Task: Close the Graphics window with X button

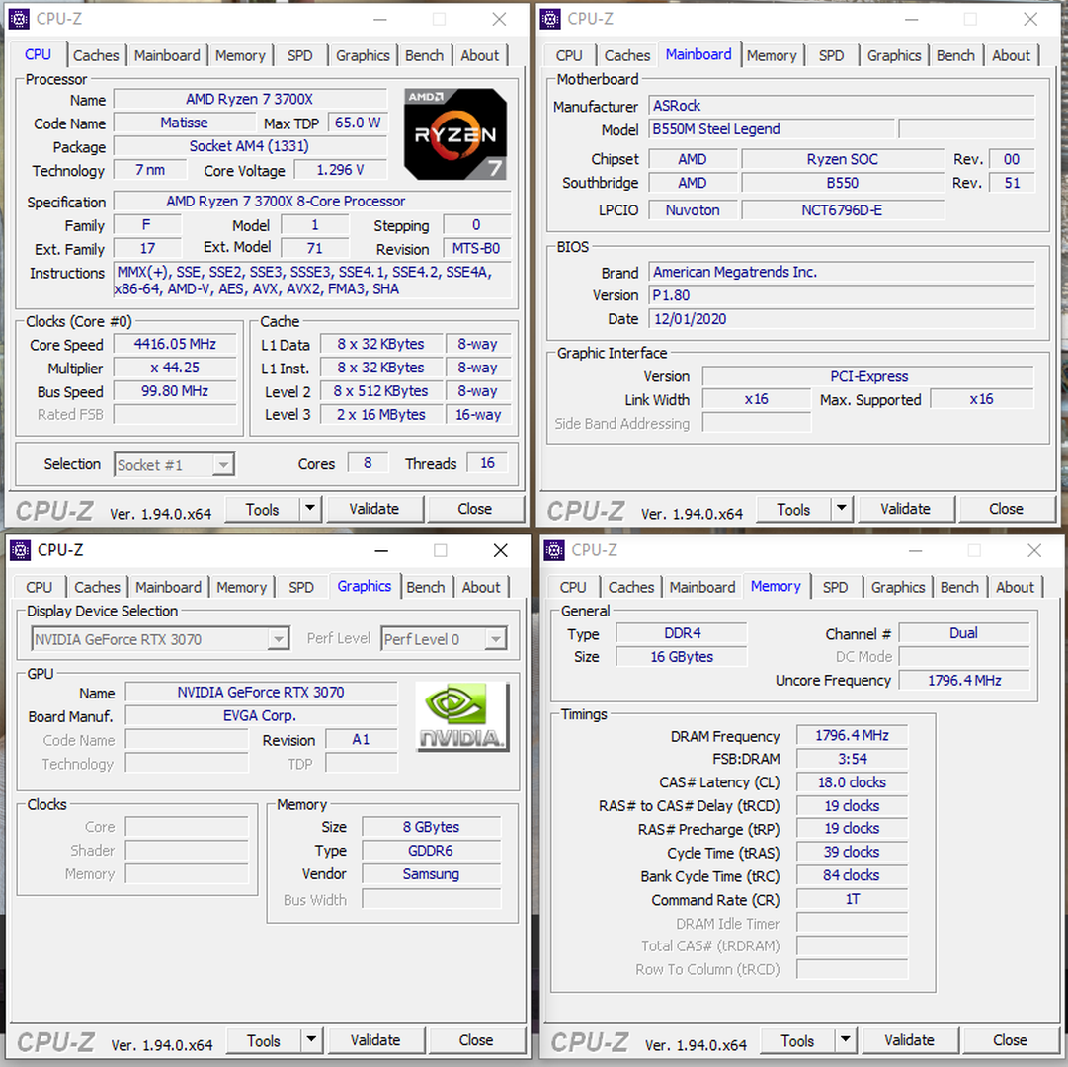Action: coord(501,550)
